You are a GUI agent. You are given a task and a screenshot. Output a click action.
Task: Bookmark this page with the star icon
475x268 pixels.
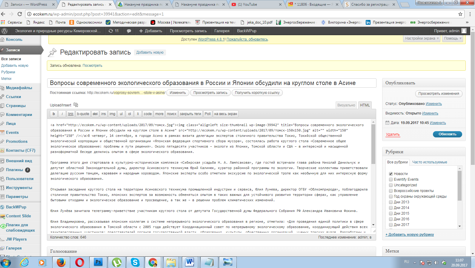click(460, 14)
